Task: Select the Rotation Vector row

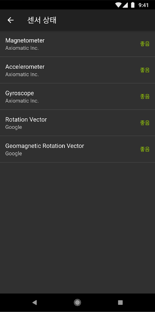Action: click(x=77, y=123)
